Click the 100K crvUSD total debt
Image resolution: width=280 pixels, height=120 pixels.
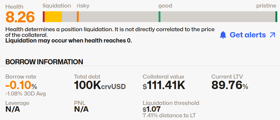coord(100,86)
